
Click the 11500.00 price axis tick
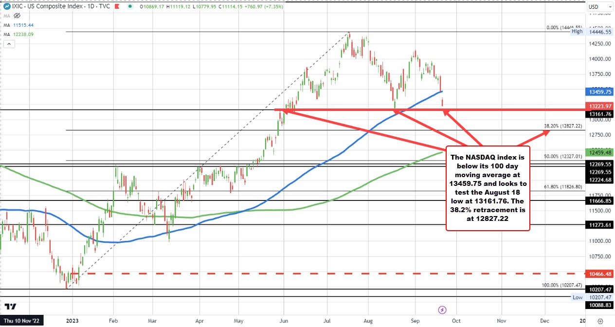[600, 211]
